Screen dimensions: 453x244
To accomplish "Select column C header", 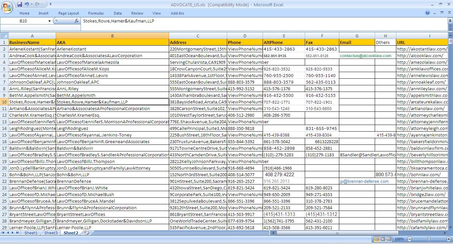I will [198, 36].
